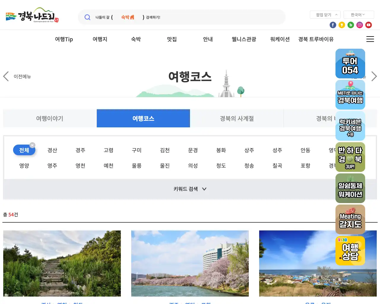Open the 반하다 경북 banner
The width and height of the screenshot is (380, 304).
pyautogui.click(x=350, y=157)
